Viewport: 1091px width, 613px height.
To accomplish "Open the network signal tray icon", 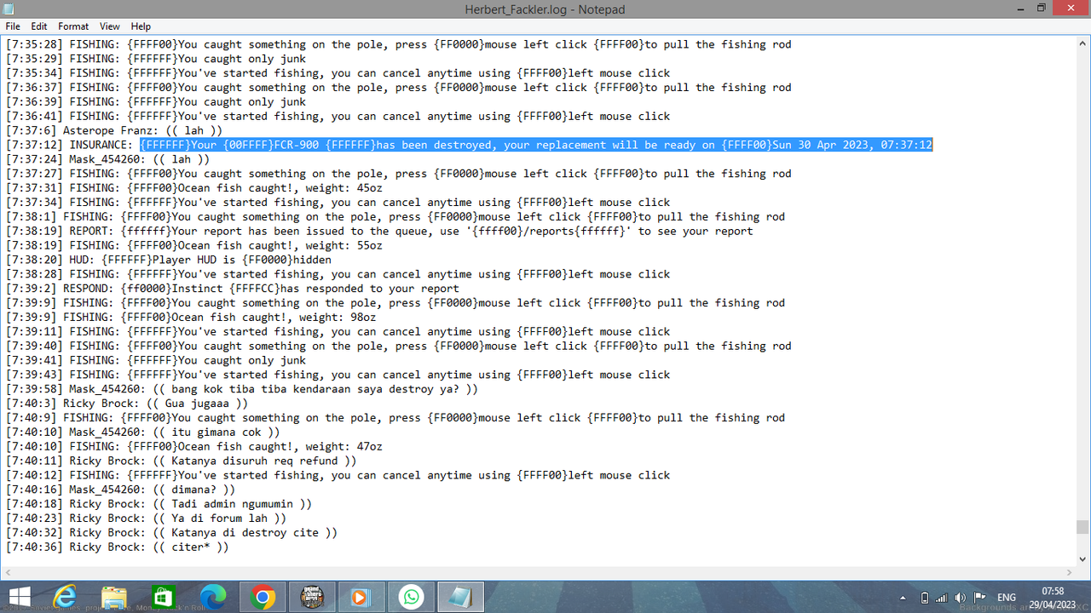I will [x=942, y=598].
